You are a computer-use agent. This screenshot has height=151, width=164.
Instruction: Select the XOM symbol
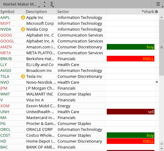5,106
